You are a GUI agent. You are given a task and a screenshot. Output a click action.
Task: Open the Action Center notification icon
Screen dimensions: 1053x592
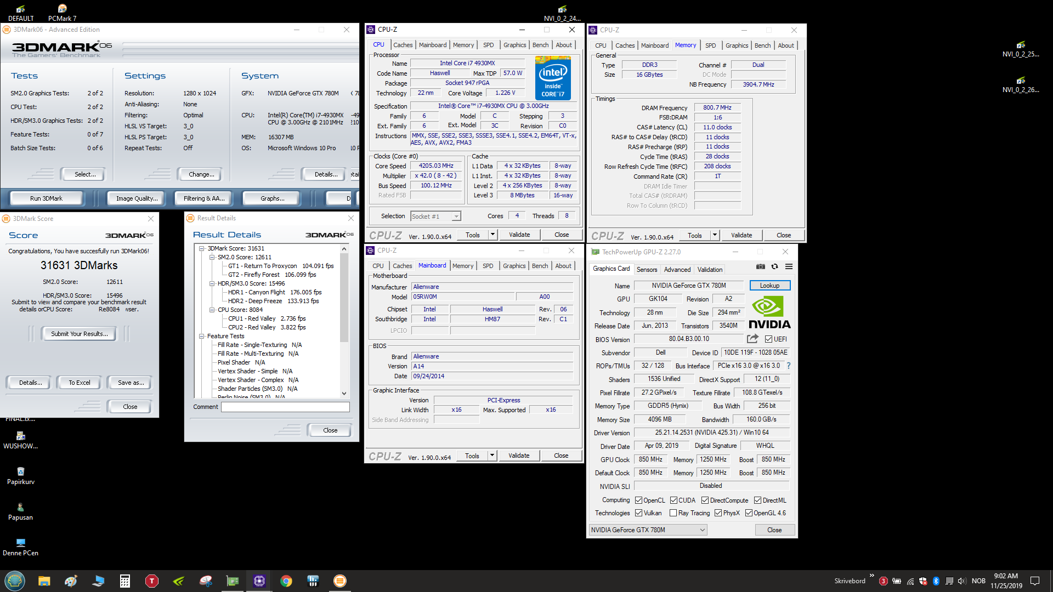click(x=1035, y=581)
